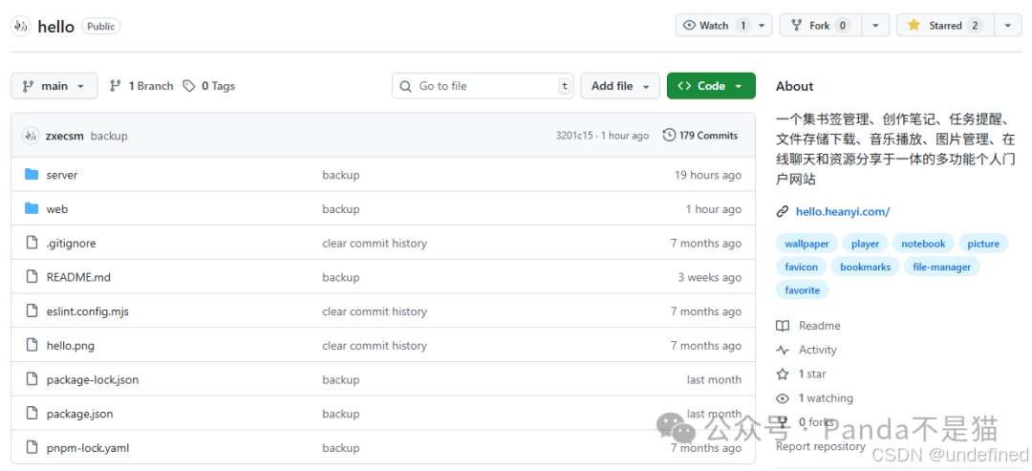The width and height of the screenshot is (1032, 471).
Task: Open the backup message beside zxecsm
Action: [109, 137]
